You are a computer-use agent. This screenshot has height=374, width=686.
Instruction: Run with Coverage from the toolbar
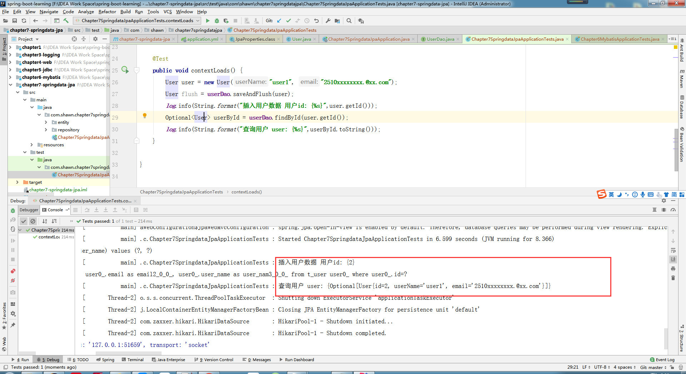tap(226, 21)
